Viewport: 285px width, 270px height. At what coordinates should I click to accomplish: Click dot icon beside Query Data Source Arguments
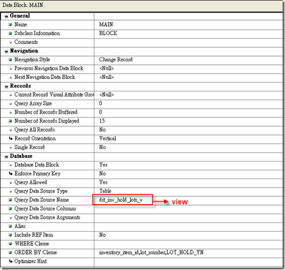tap(11, 218)
